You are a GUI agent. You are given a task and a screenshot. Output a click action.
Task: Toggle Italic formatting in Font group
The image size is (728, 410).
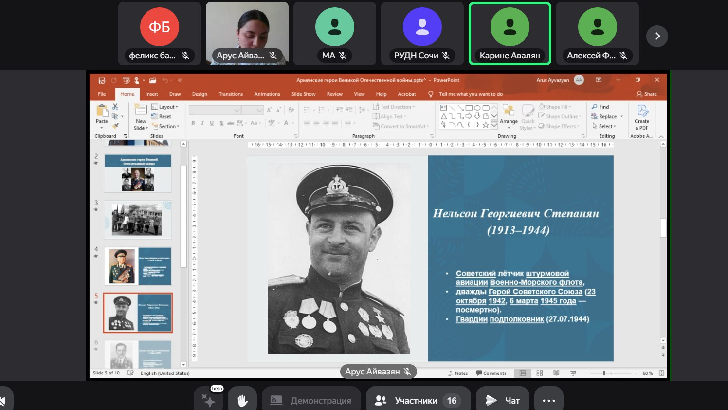202,123
